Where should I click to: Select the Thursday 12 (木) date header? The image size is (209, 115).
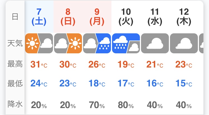click(184, 17)
